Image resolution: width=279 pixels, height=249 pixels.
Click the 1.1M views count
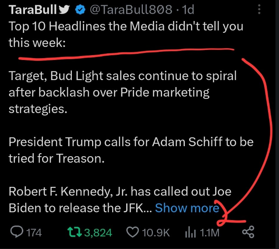coord(209,232)
